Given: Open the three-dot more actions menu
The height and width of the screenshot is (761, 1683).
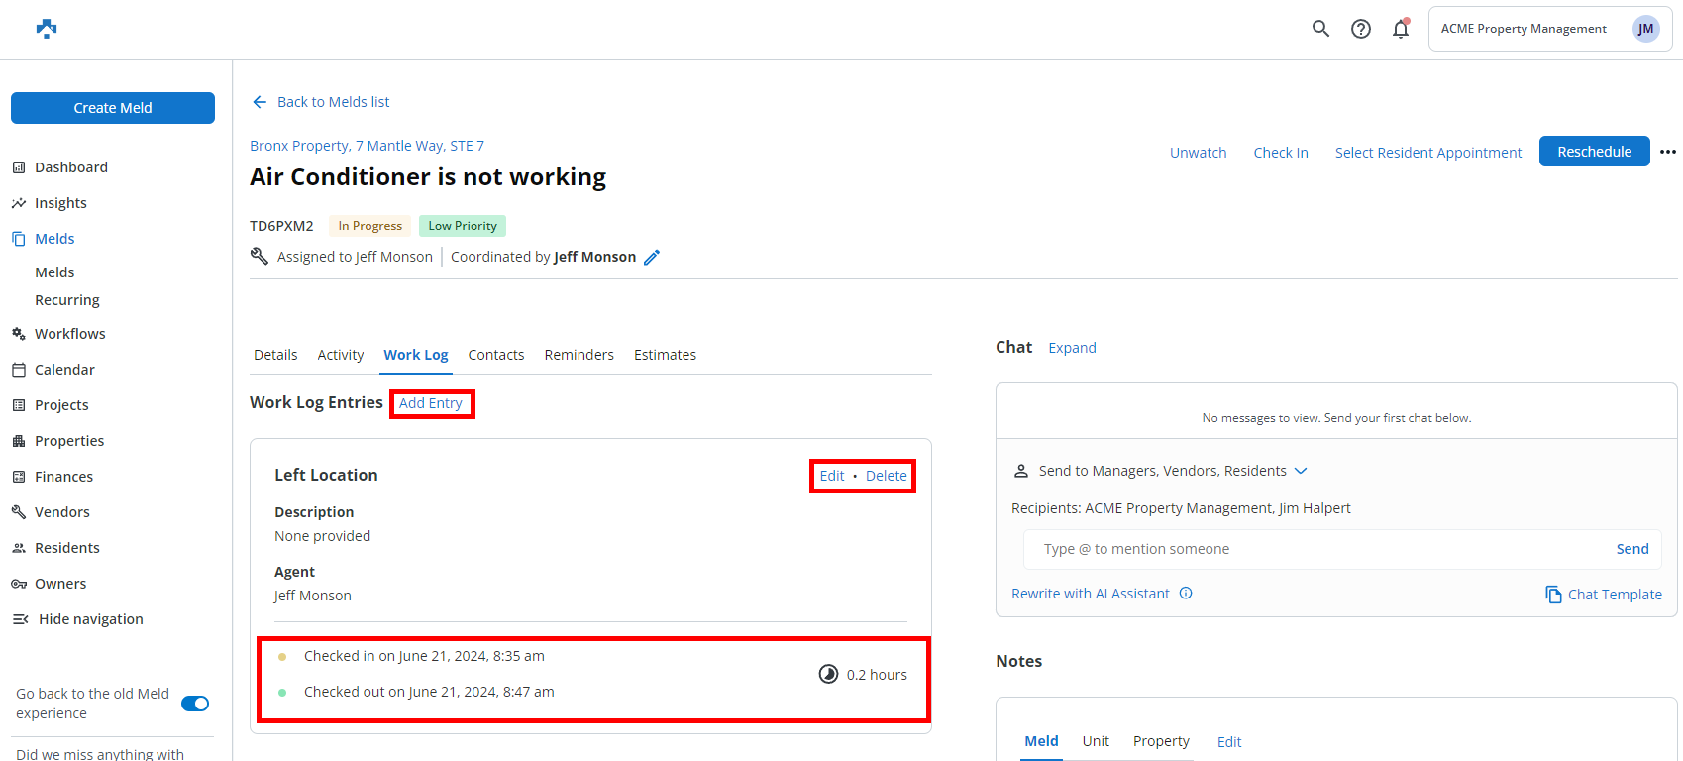Looking at the screenshot, I should point(1668,152).
